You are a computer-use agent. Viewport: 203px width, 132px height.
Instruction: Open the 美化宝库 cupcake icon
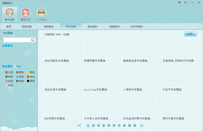pos(9,13)
